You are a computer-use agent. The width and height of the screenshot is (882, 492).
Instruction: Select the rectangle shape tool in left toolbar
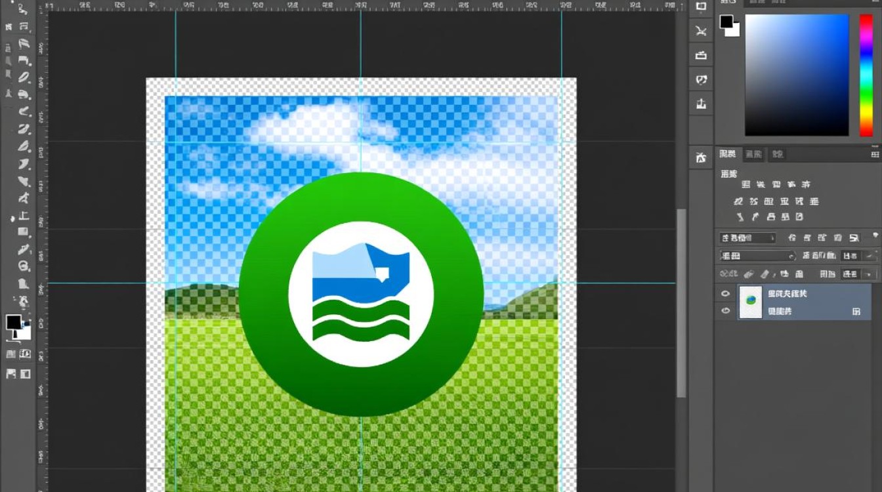pos(24,232)
